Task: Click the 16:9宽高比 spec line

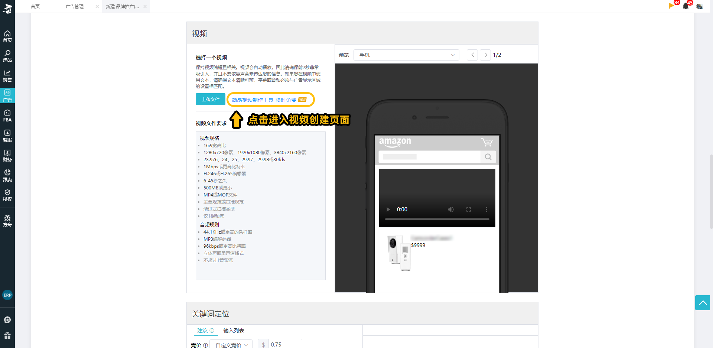Action: click(x=215, y=146)
